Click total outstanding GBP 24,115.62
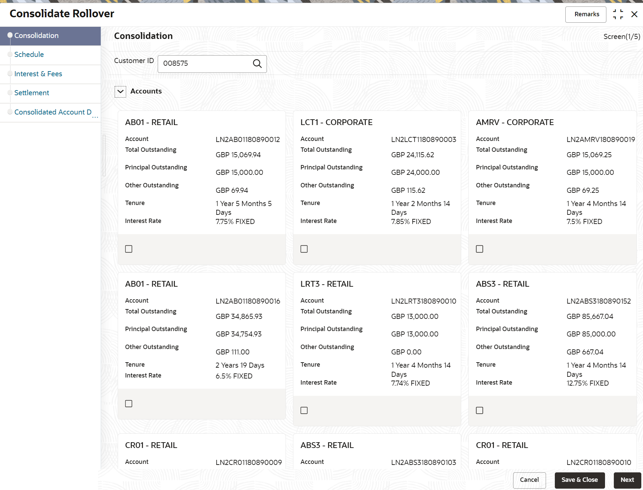This screenshot has height=490, width=643. (x=412, y=155)
